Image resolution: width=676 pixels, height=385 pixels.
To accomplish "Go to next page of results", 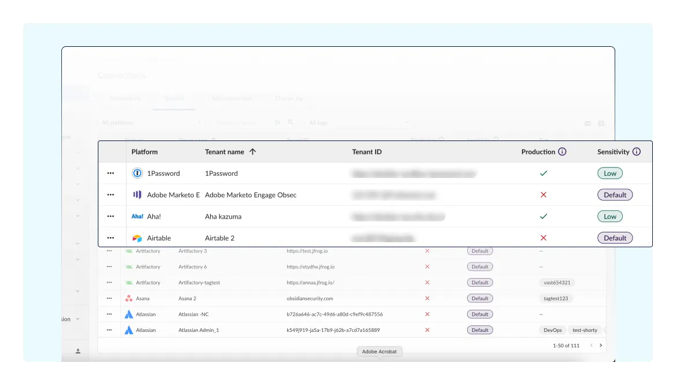I will [601, 345].
